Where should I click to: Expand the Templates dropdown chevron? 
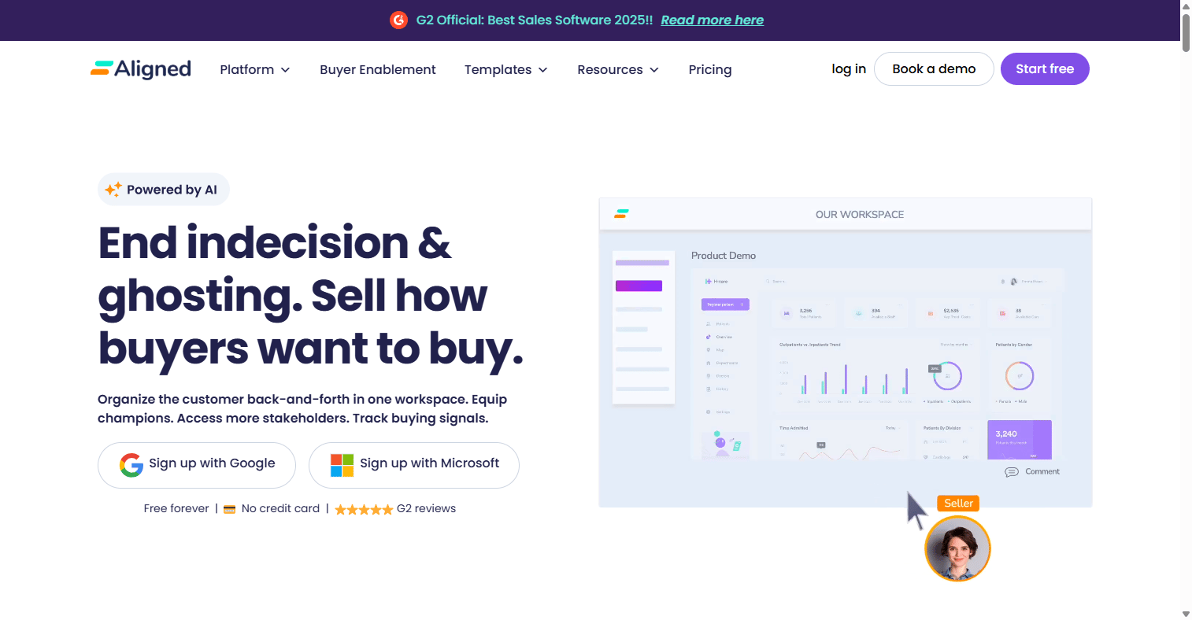point(542,70)
